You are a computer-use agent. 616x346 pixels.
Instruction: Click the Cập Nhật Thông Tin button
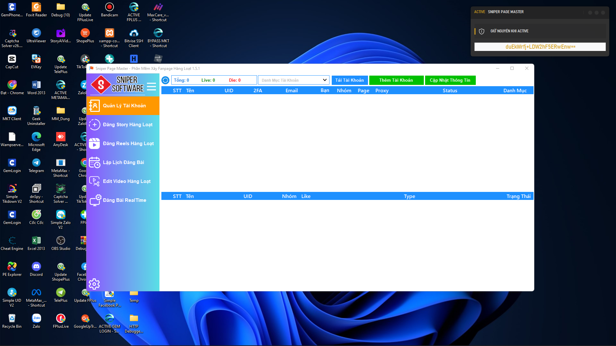(450, 80)
